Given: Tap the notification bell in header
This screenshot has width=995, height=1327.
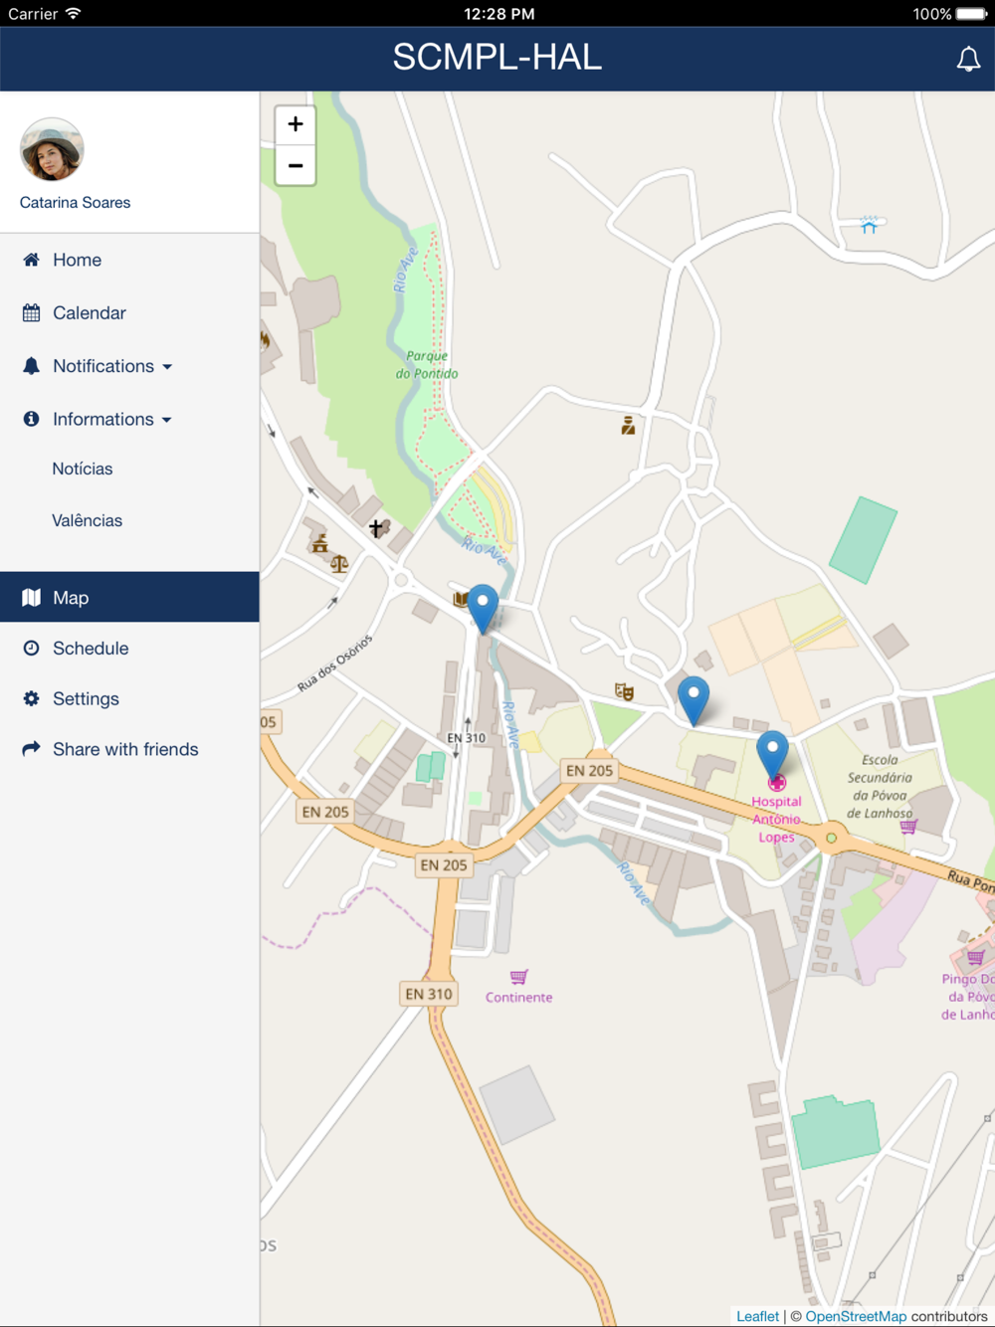Looking at the screenshot, I should pos(968,59).
